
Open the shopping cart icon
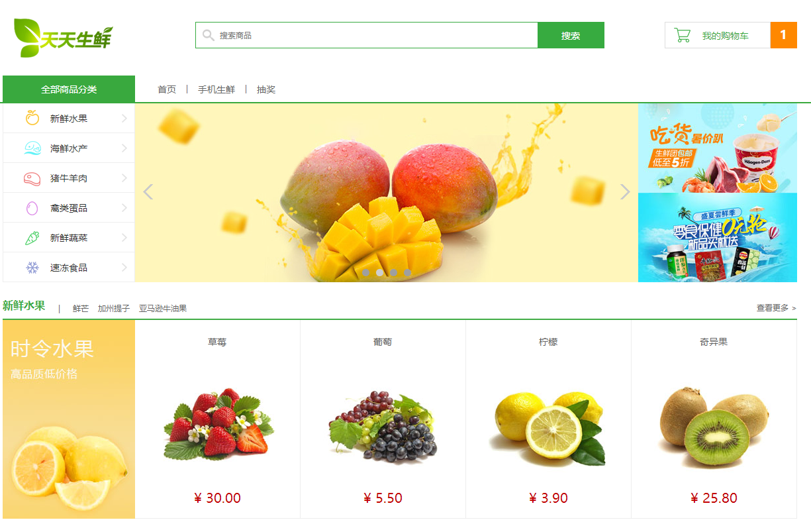pyautogui.click(x=682, y=35)
